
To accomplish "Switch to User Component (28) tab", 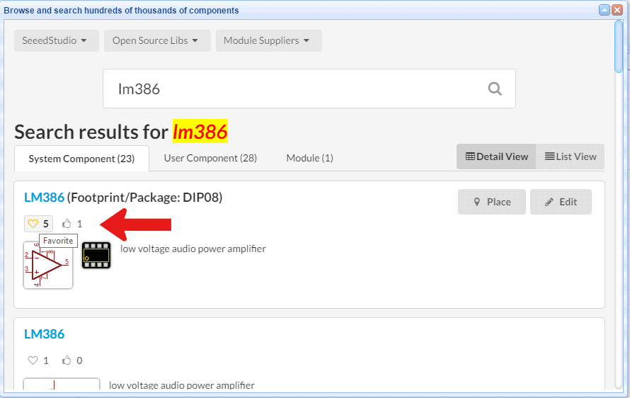I will 210,158.
